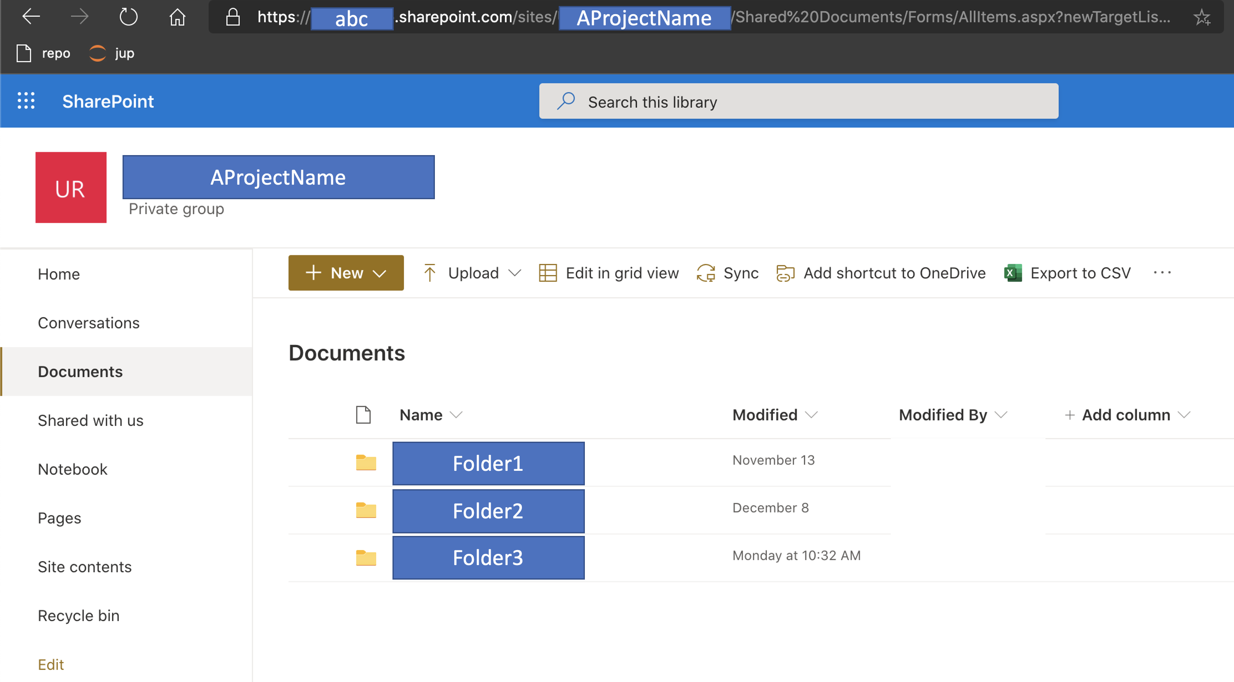Screen dimensions: 1234x682
Task: Open the Folder2 folder
Action: click(x=488, y=511)
